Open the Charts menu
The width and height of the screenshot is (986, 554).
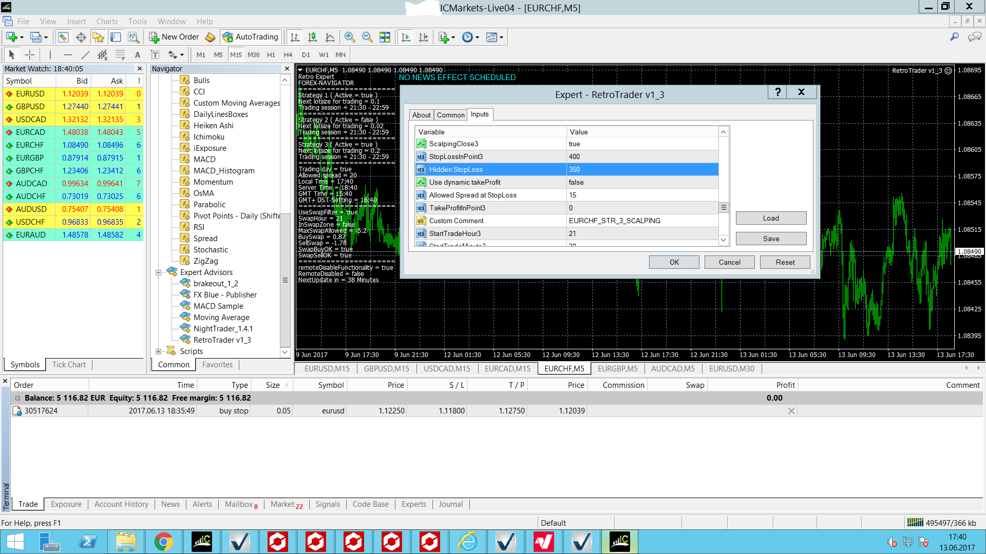point(107,21)
